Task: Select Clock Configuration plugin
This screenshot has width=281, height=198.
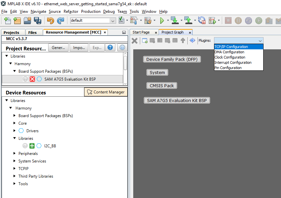Action: tap(239, 57)
